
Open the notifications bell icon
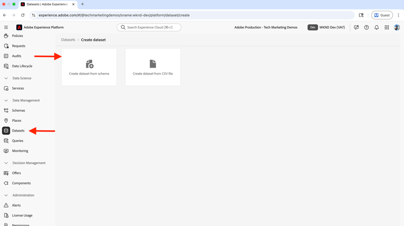click(x=377, y=27)
